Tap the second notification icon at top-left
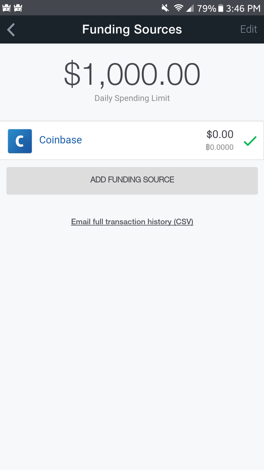This screenshot has height=470, width=264. [x=18, y=8]
